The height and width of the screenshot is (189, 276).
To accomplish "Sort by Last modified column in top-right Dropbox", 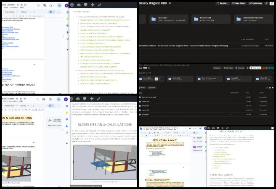I will click(247, 39).
